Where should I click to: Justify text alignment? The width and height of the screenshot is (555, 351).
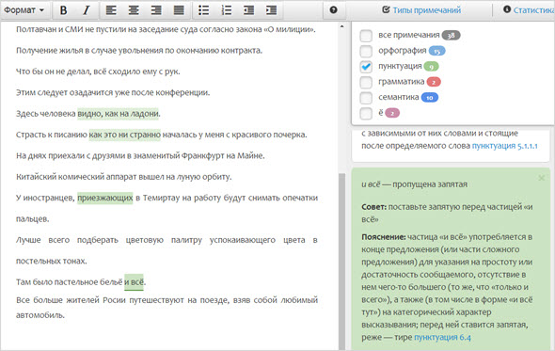pos(179,10)
